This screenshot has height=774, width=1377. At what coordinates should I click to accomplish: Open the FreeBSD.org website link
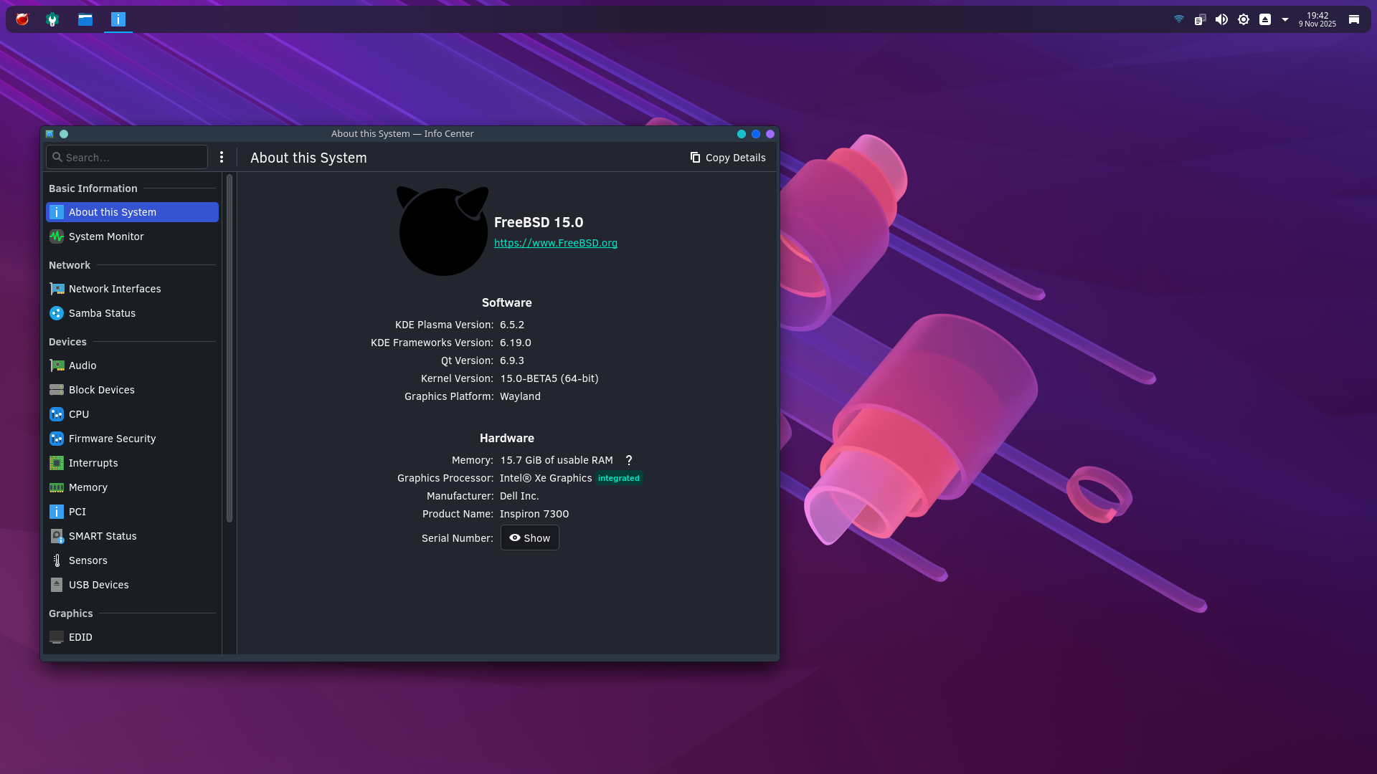coord(555,243)
